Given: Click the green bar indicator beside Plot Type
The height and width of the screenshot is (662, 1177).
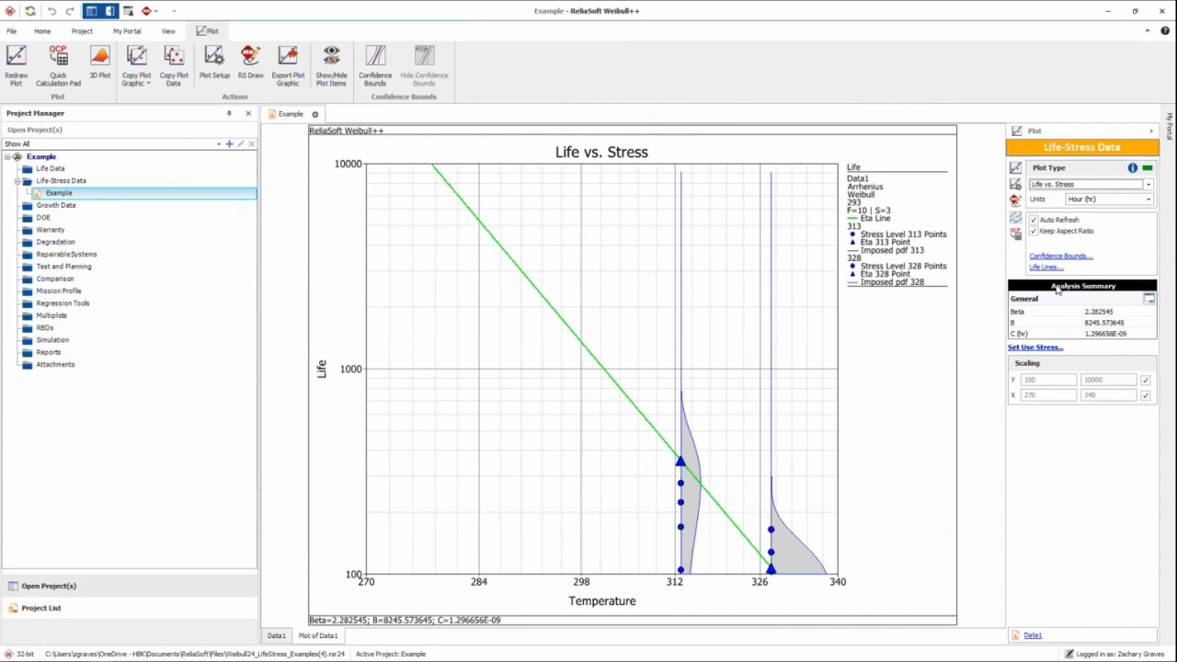Looking at the screenshot, I should tap(1148, 168).
